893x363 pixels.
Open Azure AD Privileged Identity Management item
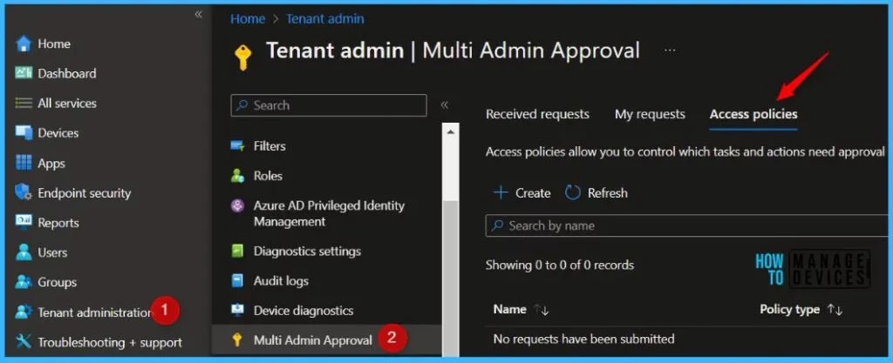click(x=329, y=213)
